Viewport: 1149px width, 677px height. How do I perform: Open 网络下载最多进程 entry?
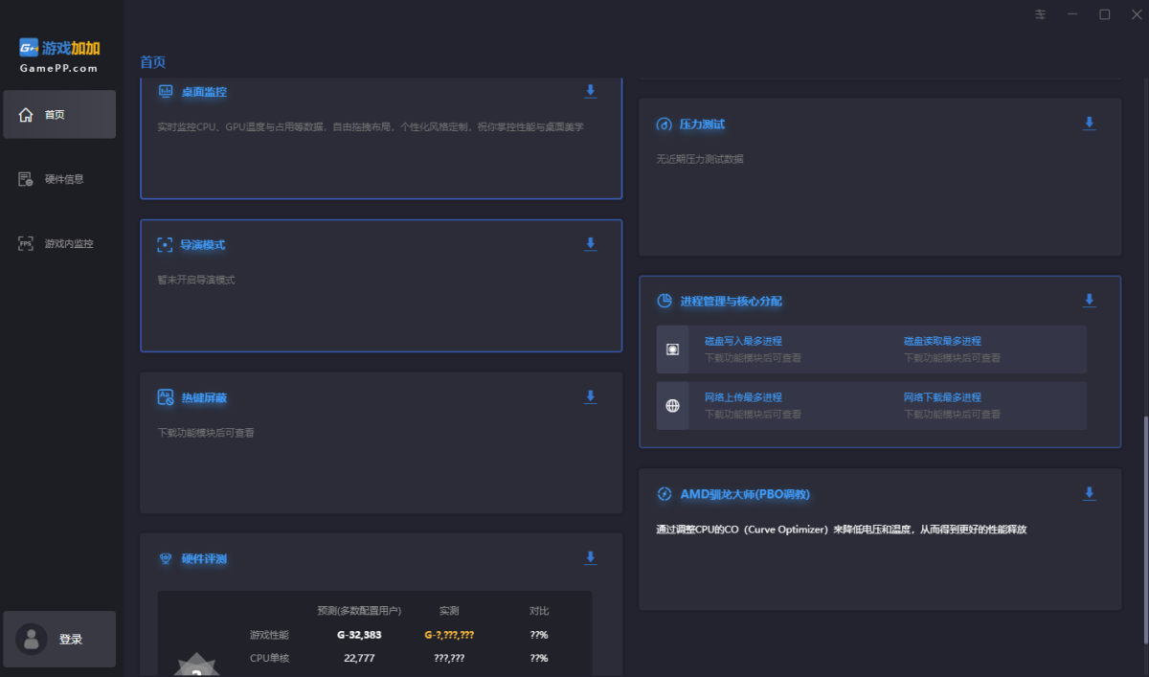(942, 397)
